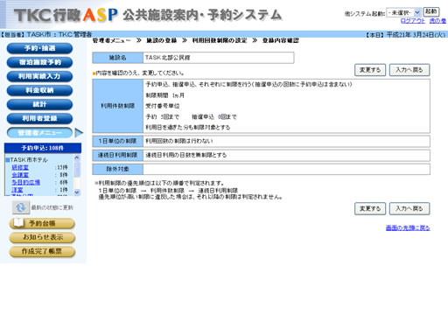
Task: Click the 画面の先頭に戻る link
Action: click(408, 227)
